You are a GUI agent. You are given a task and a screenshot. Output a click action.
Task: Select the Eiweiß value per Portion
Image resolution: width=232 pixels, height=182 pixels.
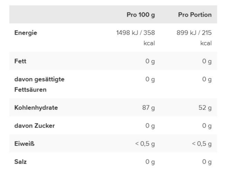pos(202,144)
